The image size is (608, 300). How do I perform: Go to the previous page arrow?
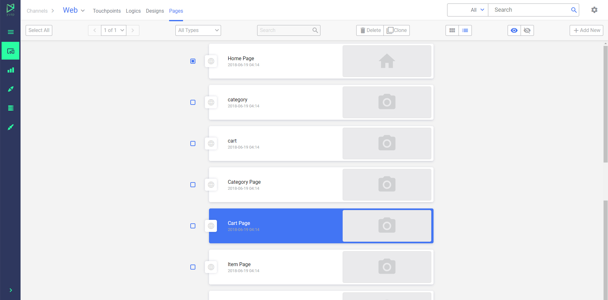(x=94, y=30)
